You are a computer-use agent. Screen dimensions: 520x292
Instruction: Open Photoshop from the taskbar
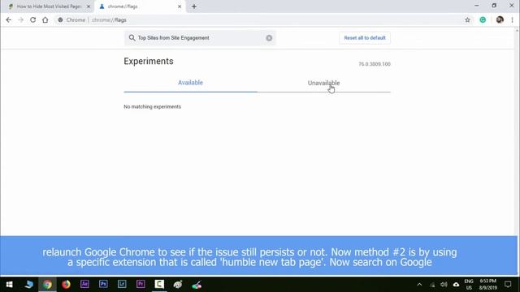coord(103,284)
